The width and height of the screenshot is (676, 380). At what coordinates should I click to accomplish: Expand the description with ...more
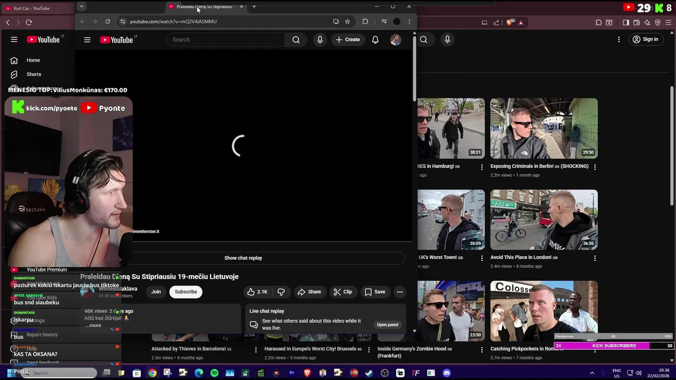(93, 325)
